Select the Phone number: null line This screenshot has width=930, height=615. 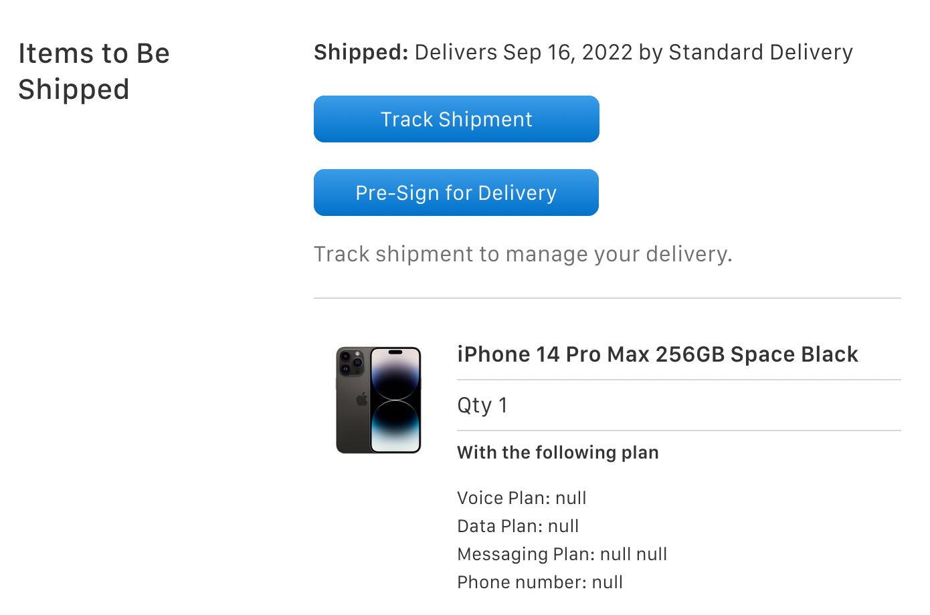(x=539, y=582)
